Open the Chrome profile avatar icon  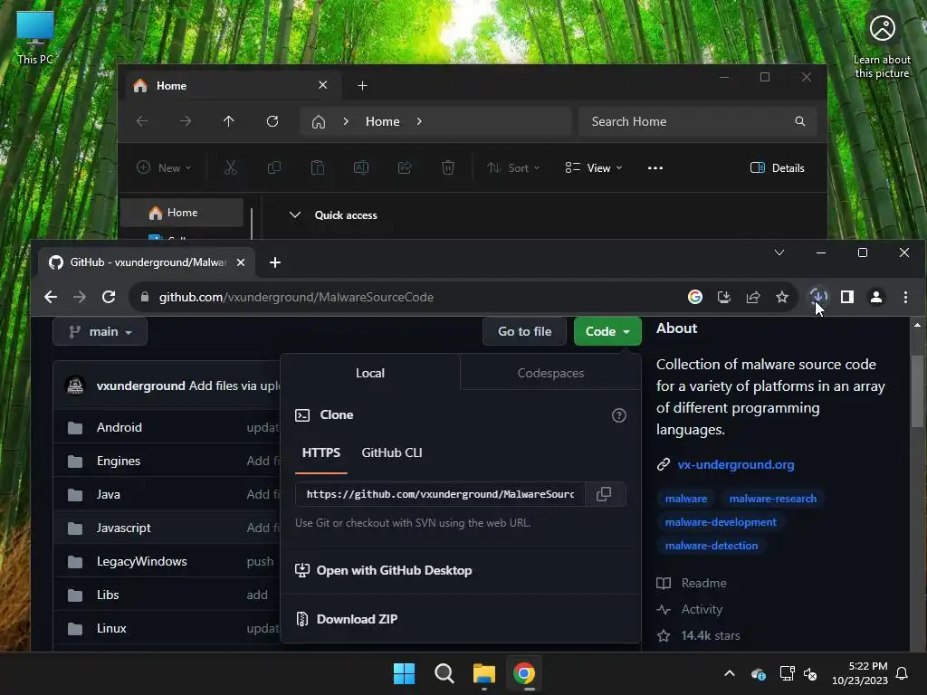click(876, 297)
